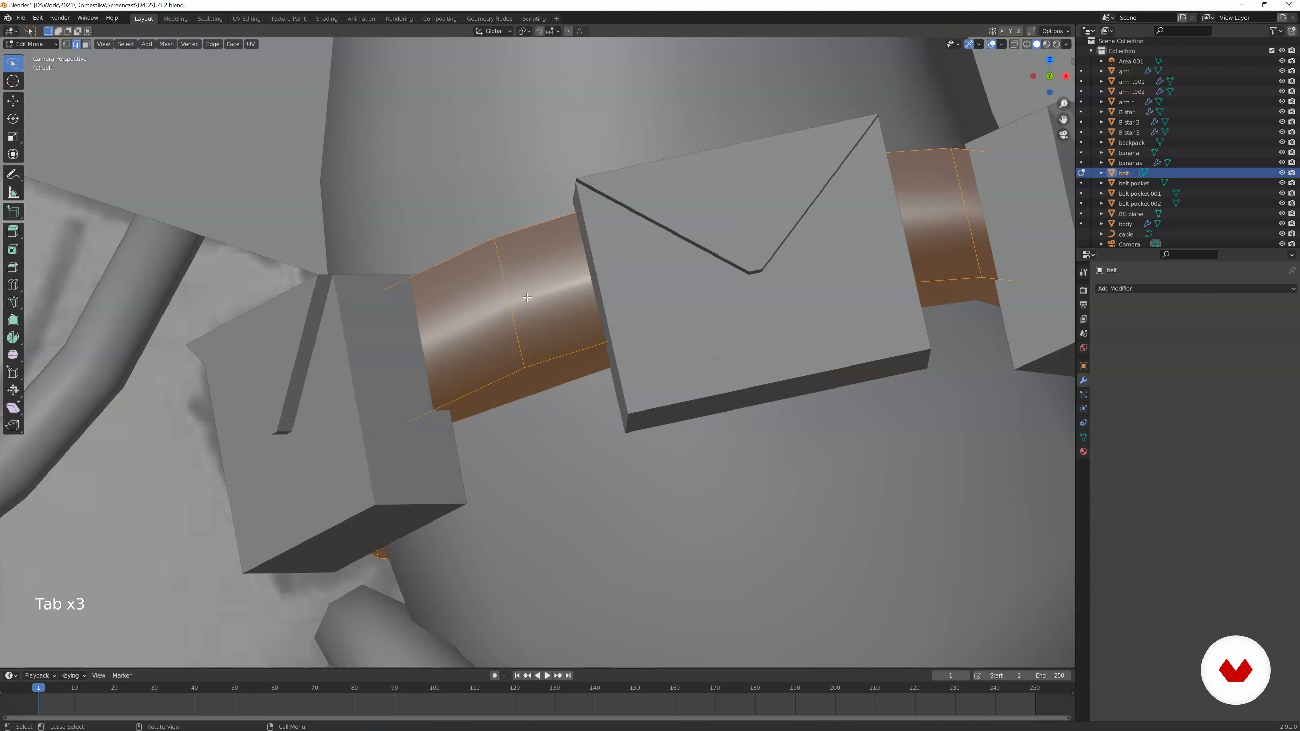Disable render for the Camera object
1300x731 pixels.
(x=1292, y=244)
